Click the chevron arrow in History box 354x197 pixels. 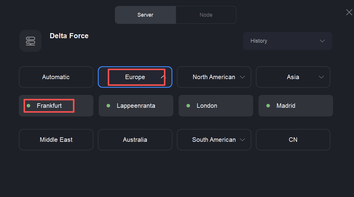[x=322, y=41]
